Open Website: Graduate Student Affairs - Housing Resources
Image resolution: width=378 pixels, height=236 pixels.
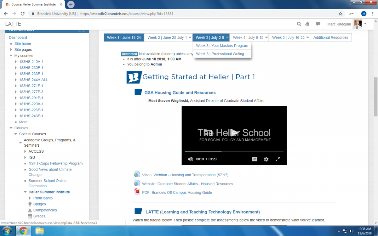point(187,184)
